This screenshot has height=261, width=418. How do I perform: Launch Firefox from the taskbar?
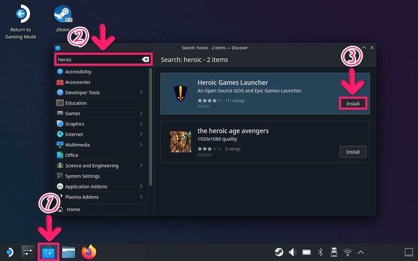(x=89, y=252)
